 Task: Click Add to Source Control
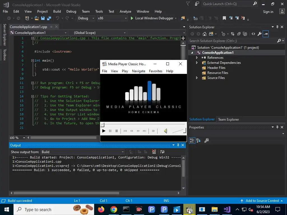tap(262, 201)
